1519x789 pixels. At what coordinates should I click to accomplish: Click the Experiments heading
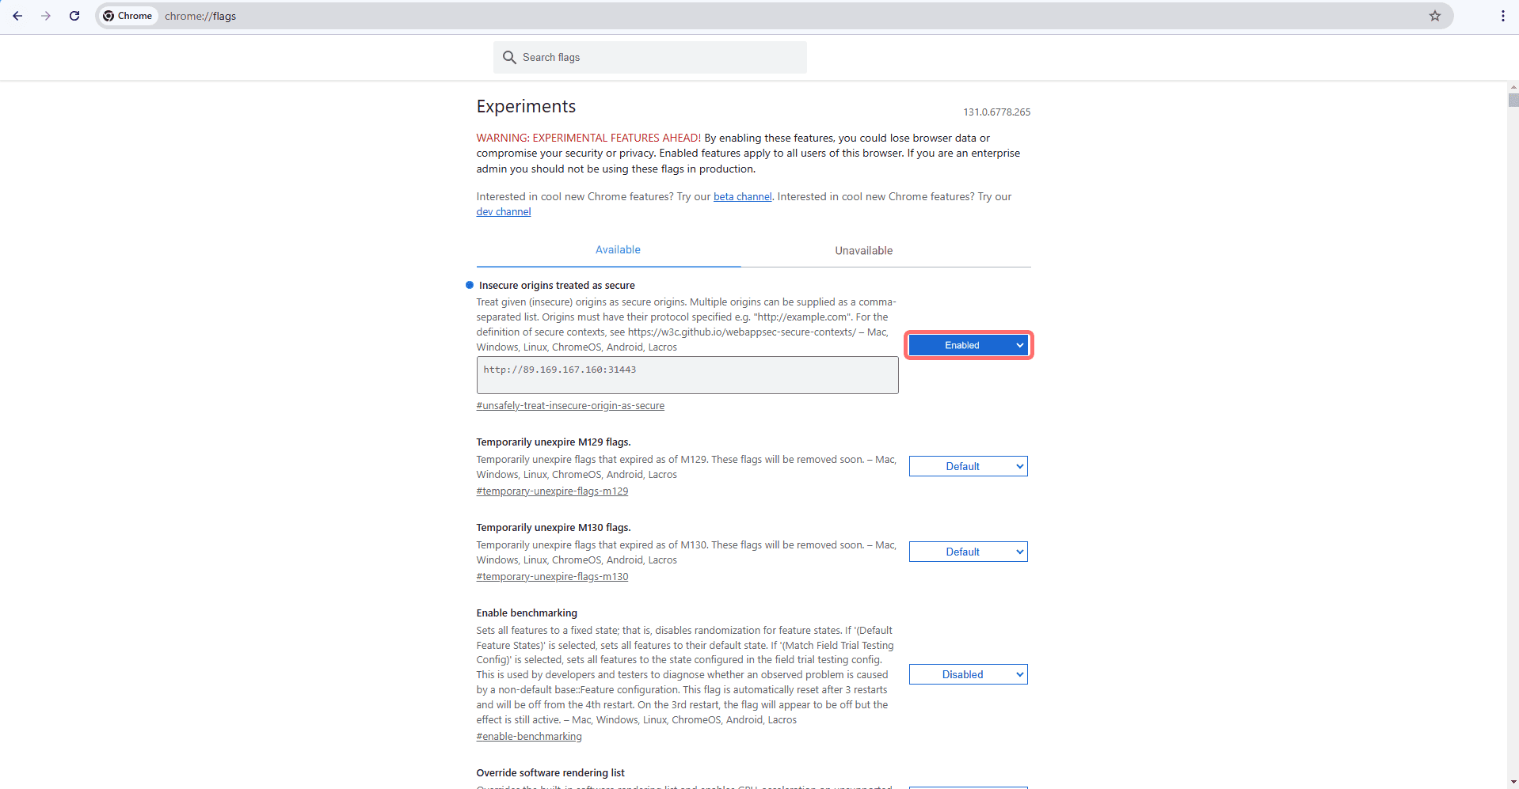point(526,107)
